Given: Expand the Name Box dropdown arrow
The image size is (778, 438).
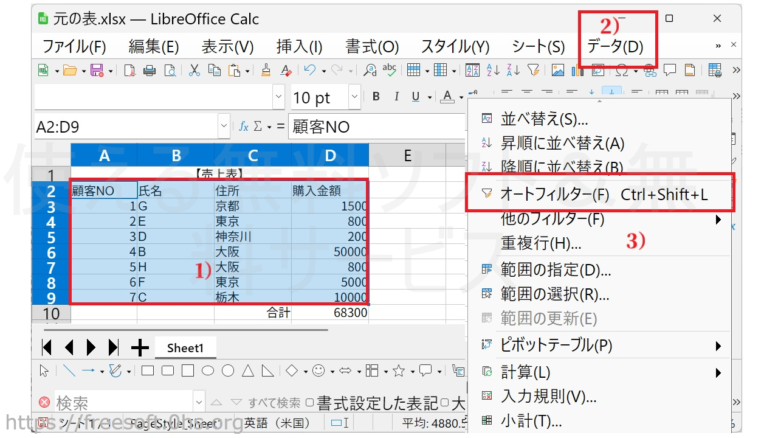Looking at the screenshot, I should [223, 127].
